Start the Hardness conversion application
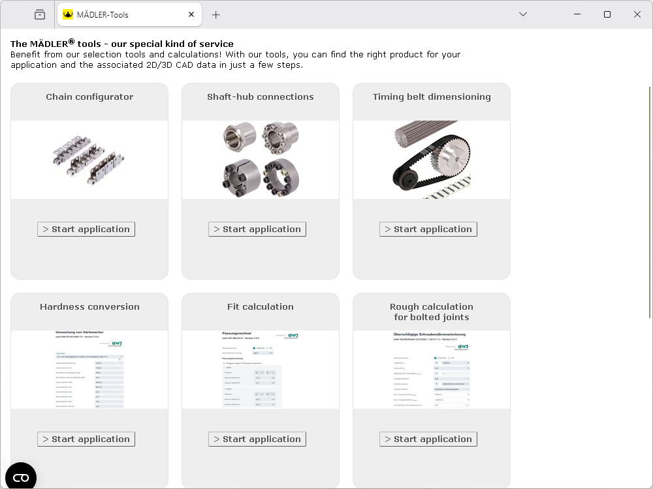The width and height of the screenshot is (653, 489). 86,439
